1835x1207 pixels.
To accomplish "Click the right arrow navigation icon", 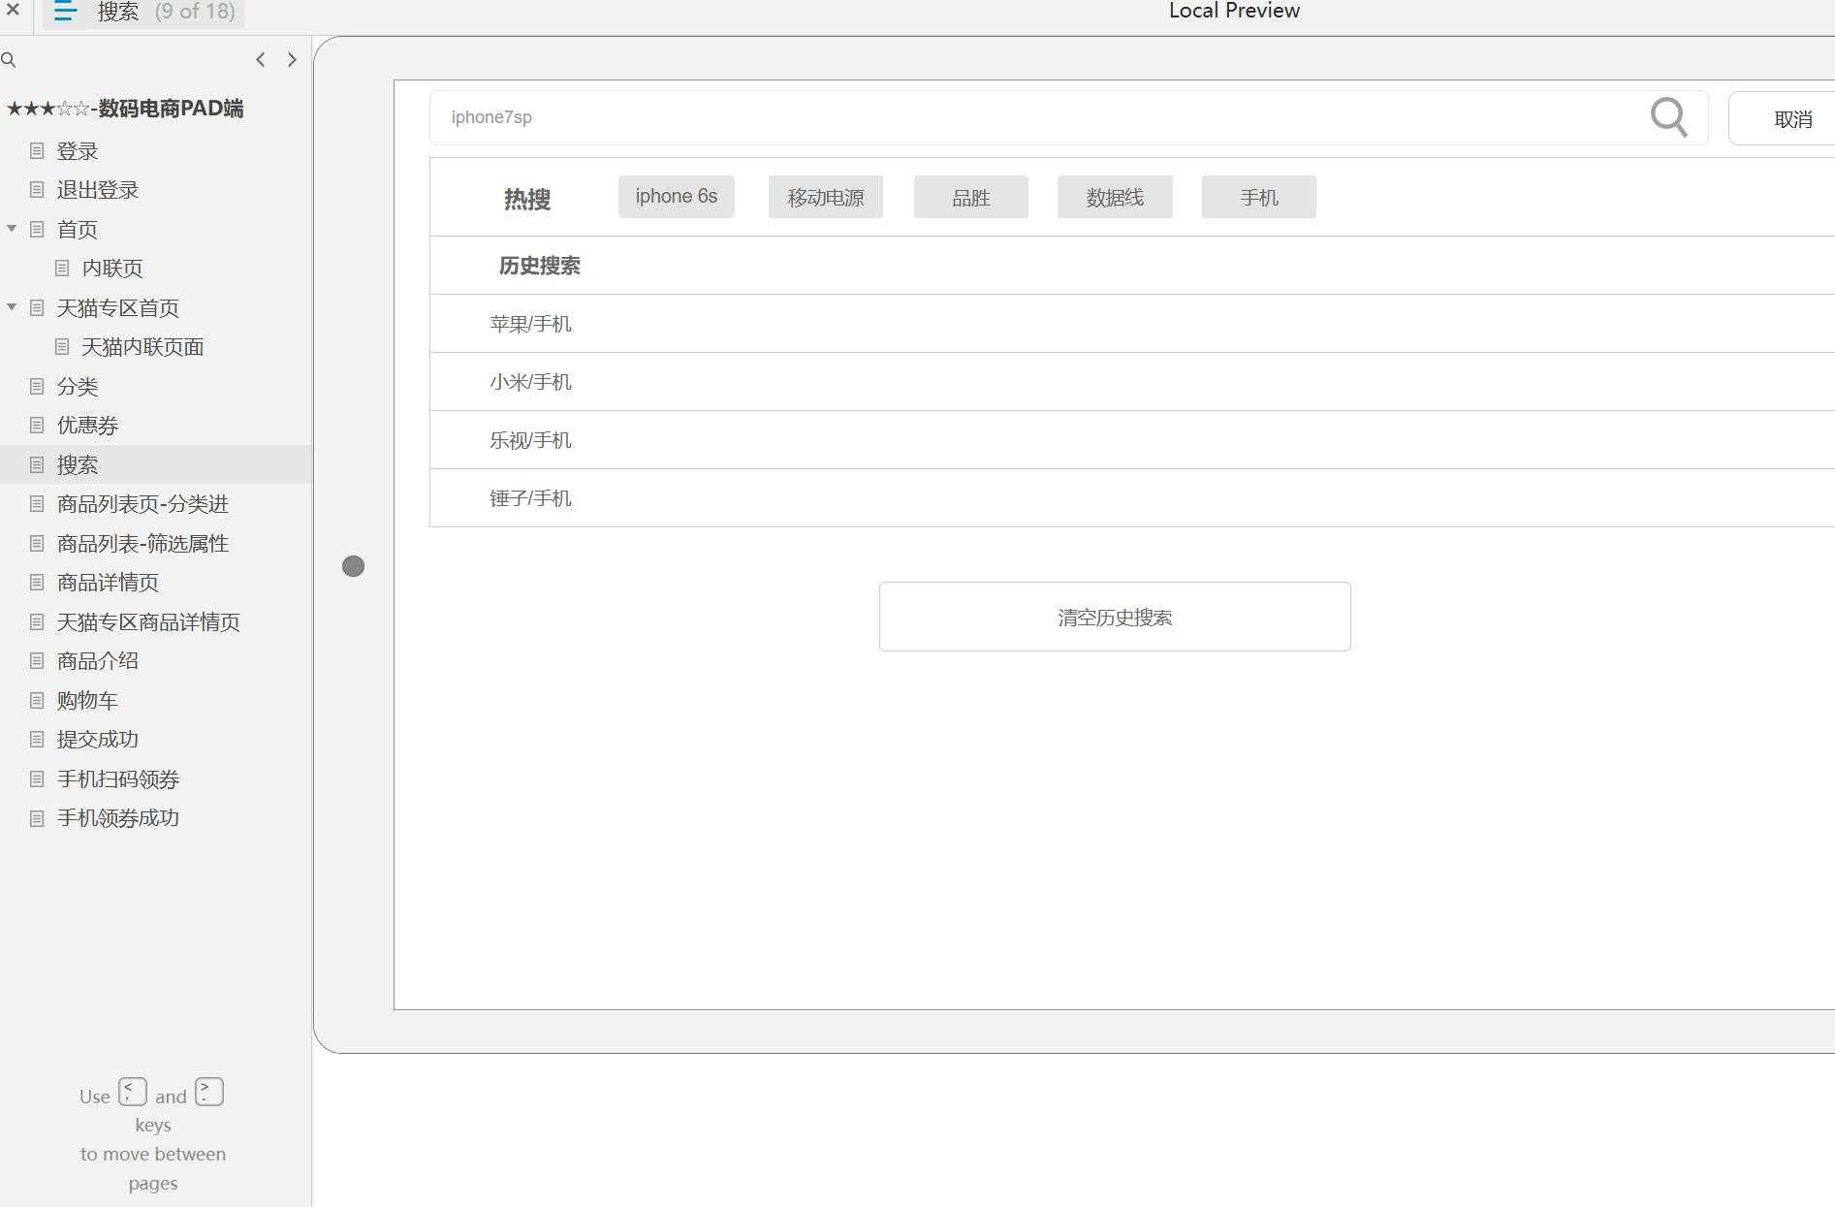I will pyautogui.click(x=292, y=59).
